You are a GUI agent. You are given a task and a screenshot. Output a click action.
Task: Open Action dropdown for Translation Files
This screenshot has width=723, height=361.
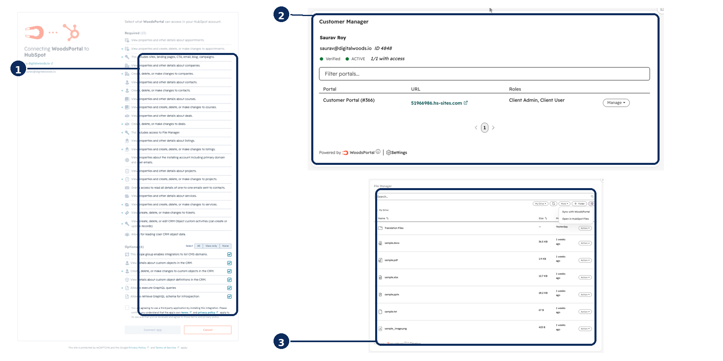(x=585, y=228)
